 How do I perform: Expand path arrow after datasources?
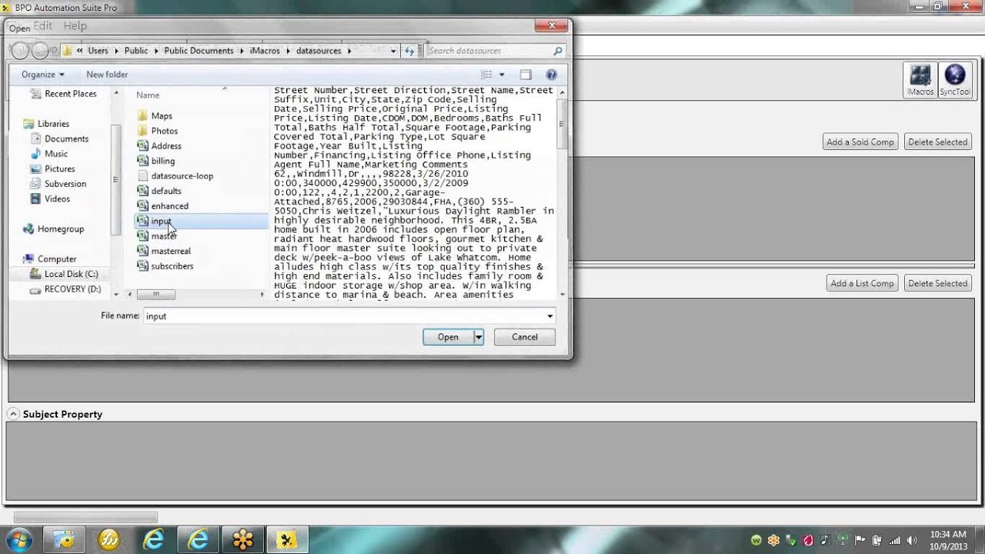(x=349, y=51)
